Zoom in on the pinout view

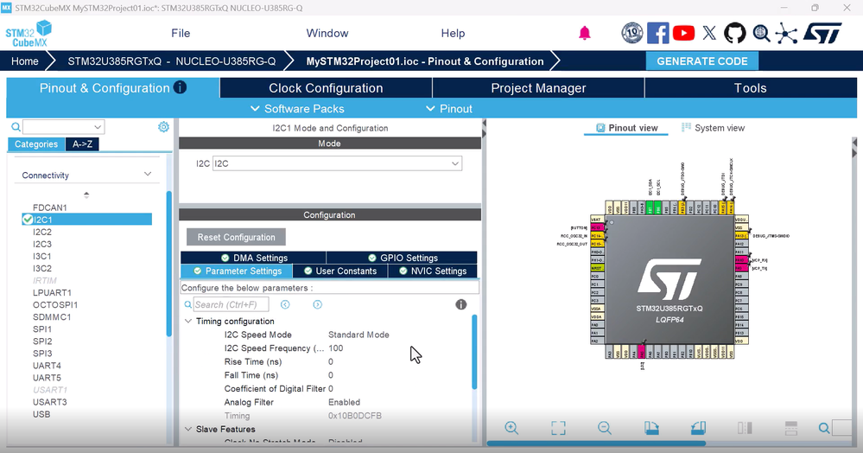[x=511, y=428]
